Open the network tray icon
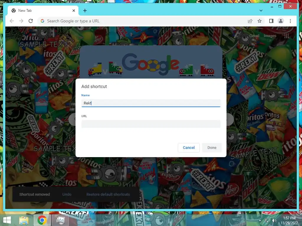The height and width of the screenshot is (226, 302). [267, 220]
